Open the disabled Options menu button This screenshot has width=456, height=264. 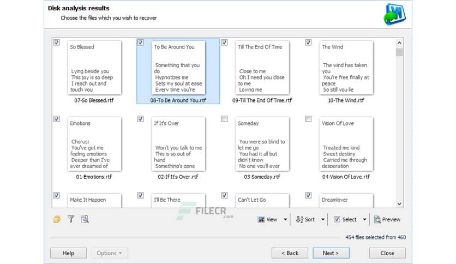(x=109, y=253)
